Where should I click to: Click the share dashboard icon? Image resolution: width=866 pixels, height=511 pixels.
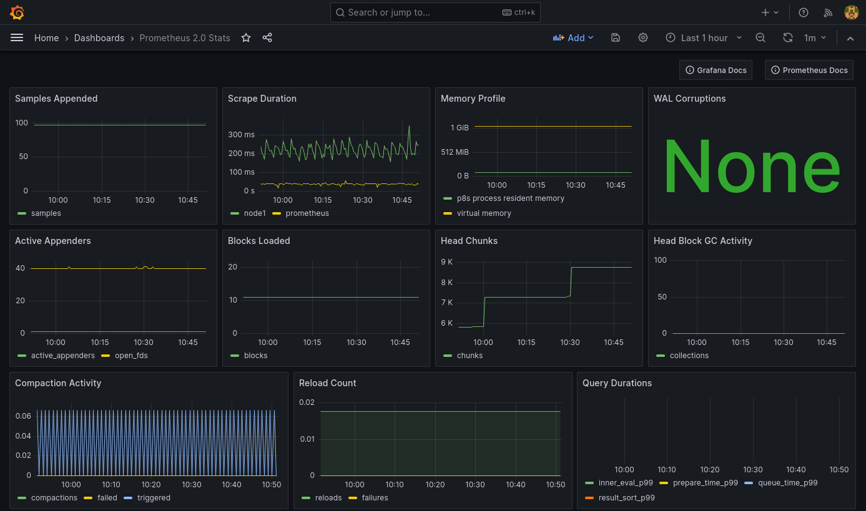267,38
